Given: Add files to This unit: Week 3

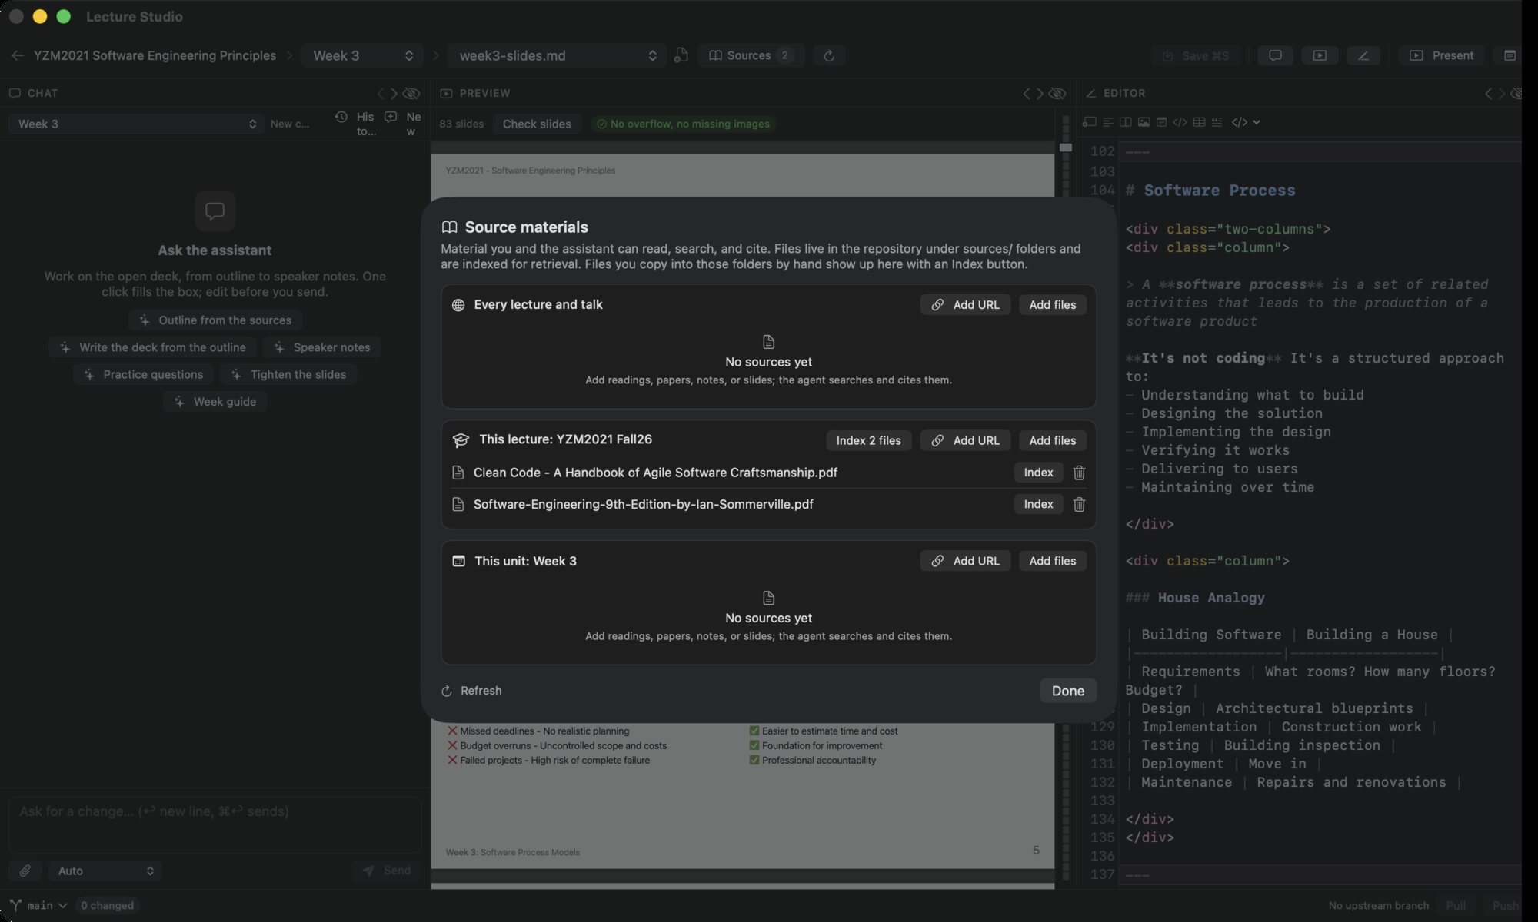Looking at the screenshot, I should pos(1053,561).
